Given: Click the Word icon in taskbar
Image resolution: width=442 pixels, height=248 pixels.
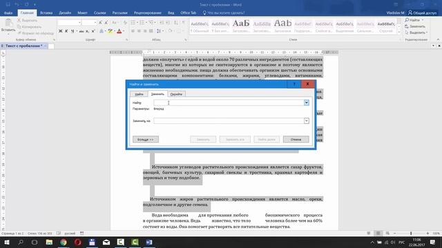Looking at the screenshot, I should point(149,242).
